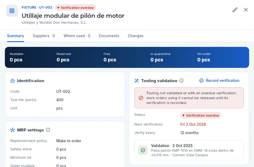254x167 pixels.
Task: Click the Minimum lot 0 pcs value
Action: tap(61, 158)
